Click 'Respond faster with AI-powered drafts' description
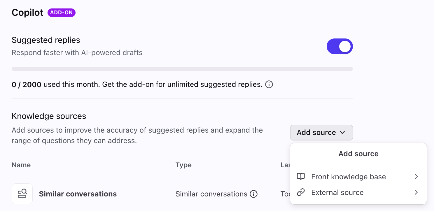434x211 pixels. click(x=77, y=53)
